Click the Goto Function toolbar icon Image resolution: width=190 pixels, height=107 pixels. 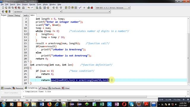click(45, 8)
